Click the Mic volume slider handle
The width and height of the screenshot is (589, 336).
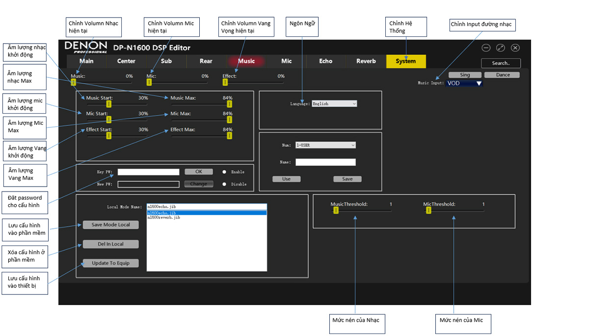coord(149,82)
